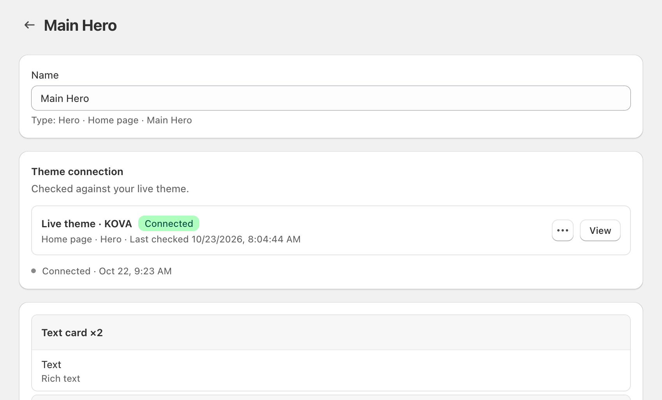The width and height of the screenshot is (662, 400).
Task: Select the Text card ×2 header
Action: tap(331, 333)
